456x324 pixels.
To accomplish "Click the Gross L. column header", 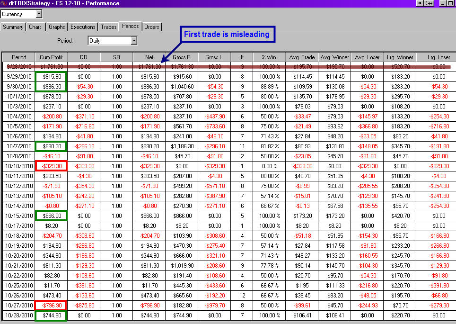I will coord(214,57).
